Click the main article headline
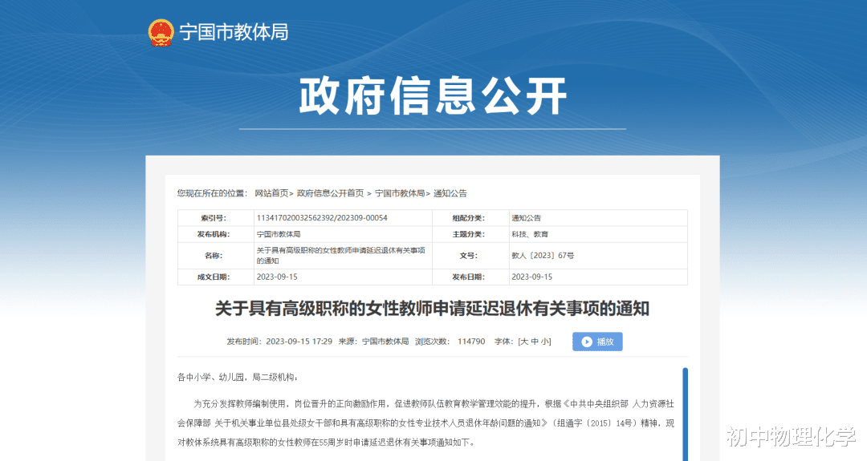The image size is (867, 461). click(432, 309)
